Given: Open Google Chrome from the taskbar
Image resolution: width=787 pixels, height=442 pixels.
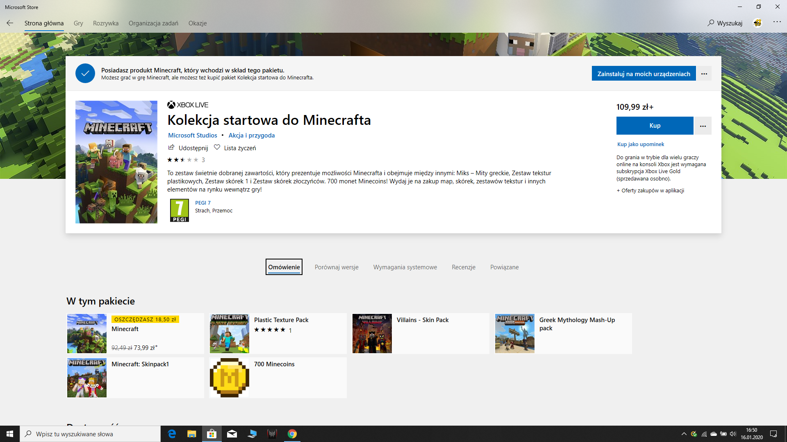Looking at the screenshot, I should tap(292, 434).
